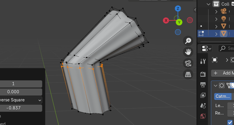Open the Output properties tab (printer icon)
Viewport: 234px width, 125px height.
coord(203,85)
